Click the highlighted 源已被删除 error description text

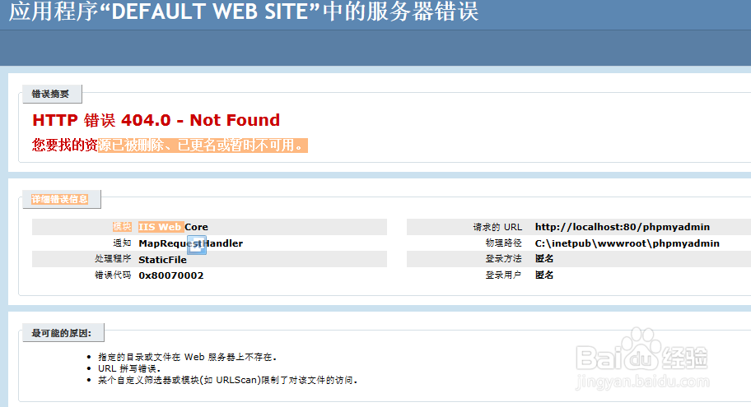203,145
